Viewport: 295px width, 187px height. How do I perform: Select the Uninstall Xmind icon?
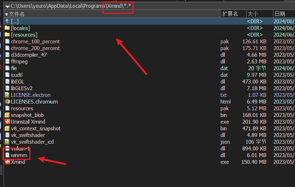pos(7,122)
